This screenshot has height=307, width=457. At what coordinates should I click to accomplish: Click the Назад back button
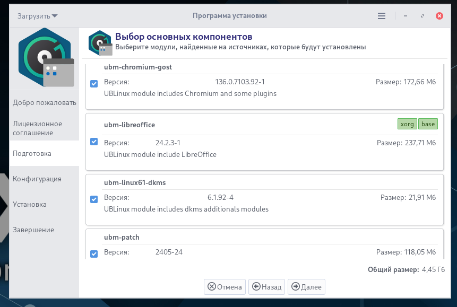click(x=266, y=287)
